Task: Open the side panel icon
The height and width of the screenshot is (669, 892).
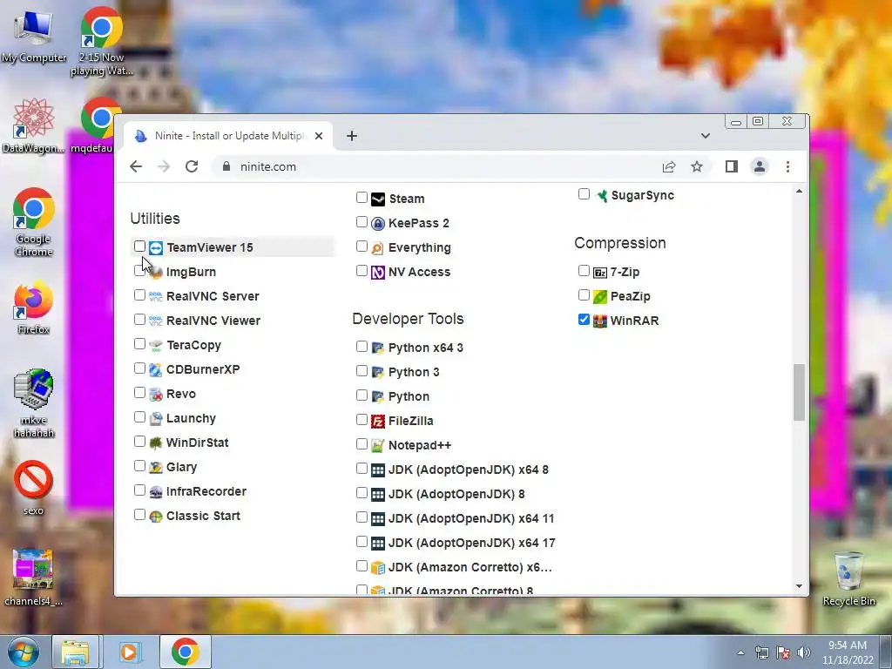Action: [x=732, y=166]
